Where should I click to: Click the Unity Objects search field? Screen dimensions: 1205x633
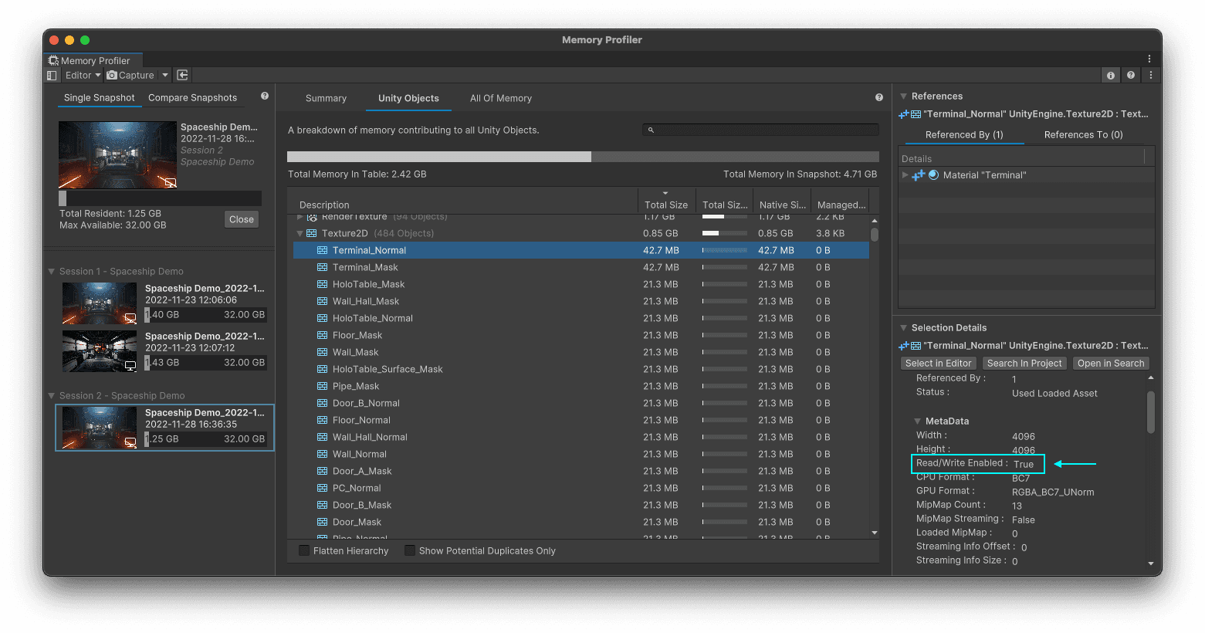tap(760, 130)
